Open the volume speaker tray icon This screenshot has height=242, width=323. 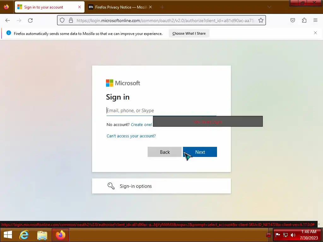coord(293,235)
